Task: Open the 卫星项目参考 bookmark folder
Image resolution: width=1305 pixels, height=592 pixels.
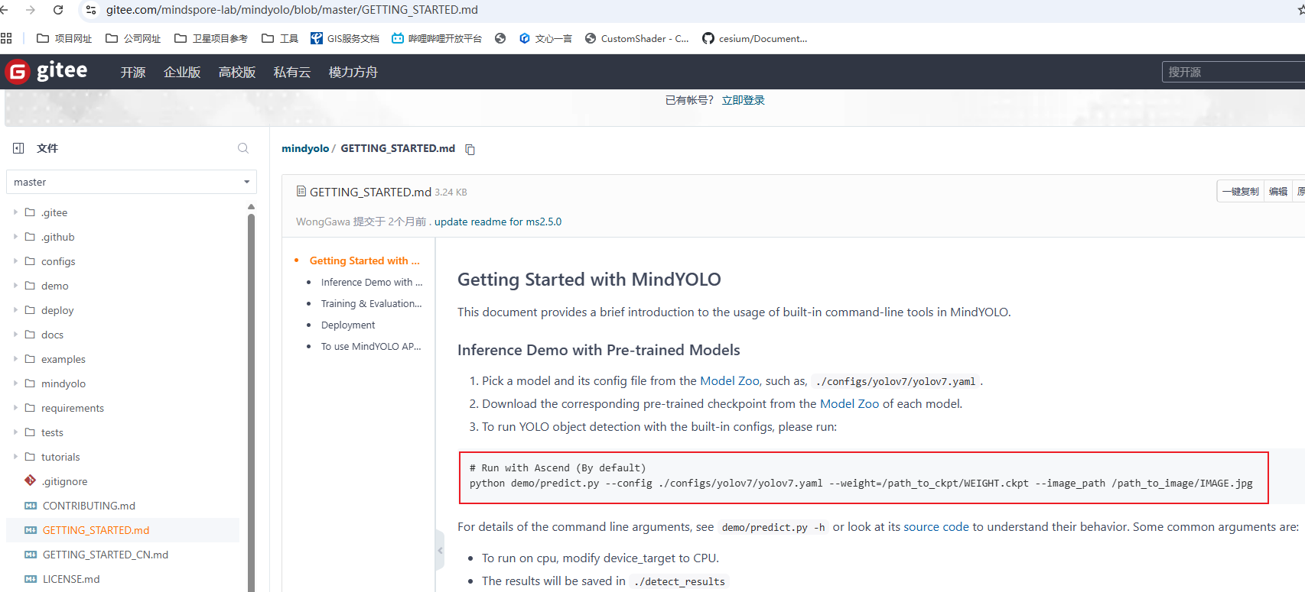Action: click(x=211, y=38)
